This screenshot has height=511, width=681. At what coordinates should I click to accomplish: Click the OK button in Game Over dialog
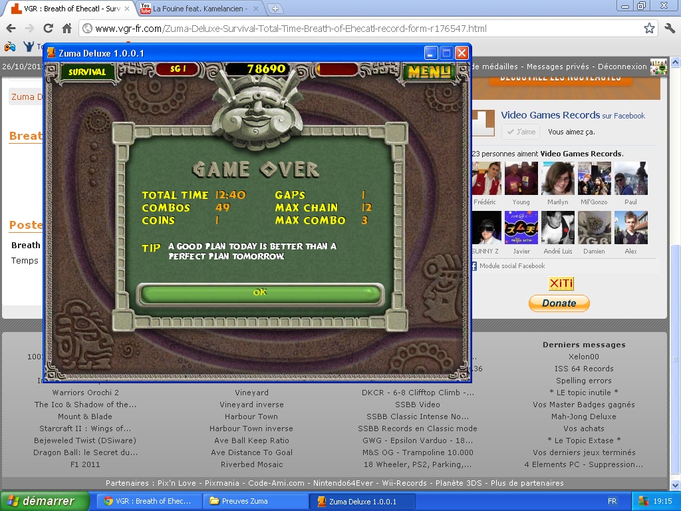point(260,293)
